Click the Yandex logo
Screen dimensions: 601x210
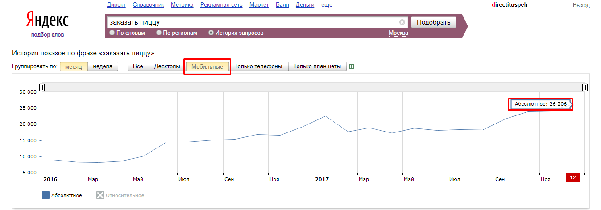coord(47,20)
